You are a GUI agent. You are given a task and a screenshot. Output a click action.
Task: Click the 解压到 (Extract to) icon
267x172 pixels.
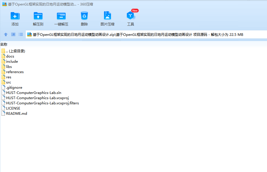[38, 16]
